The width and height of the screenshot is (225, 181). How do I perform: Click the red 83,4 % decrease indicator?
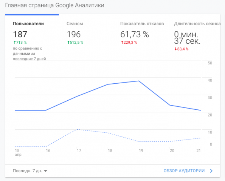182,49
